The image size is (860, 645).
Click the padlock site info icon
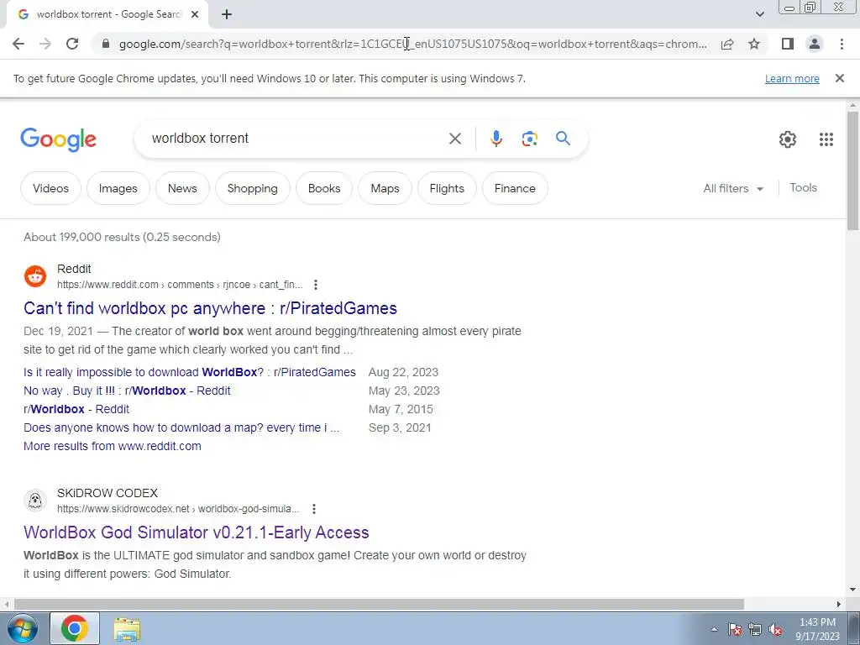tap(107, 44)
